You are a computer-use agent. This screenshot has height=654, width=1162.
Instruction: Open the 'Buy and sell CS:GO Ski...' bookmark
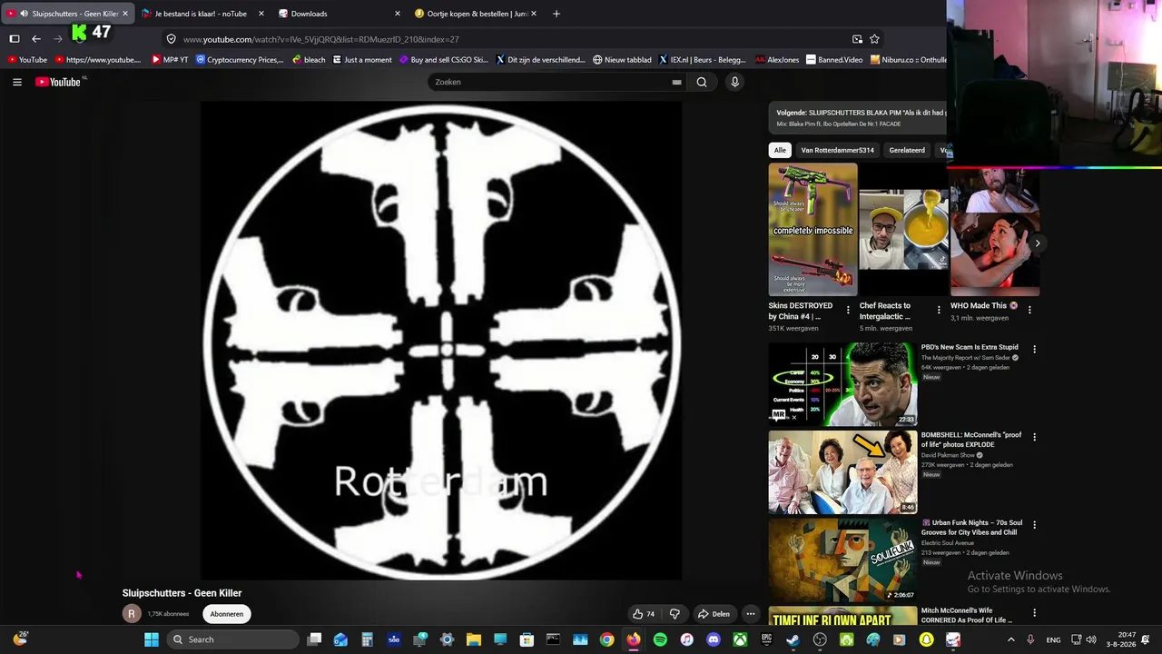[x=443, y=60]
